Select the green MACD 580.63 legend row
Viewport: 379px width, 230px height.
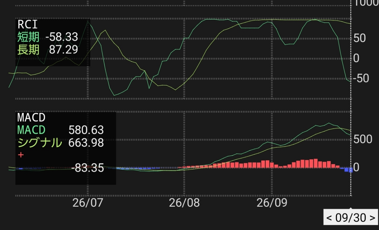point(61,130)
